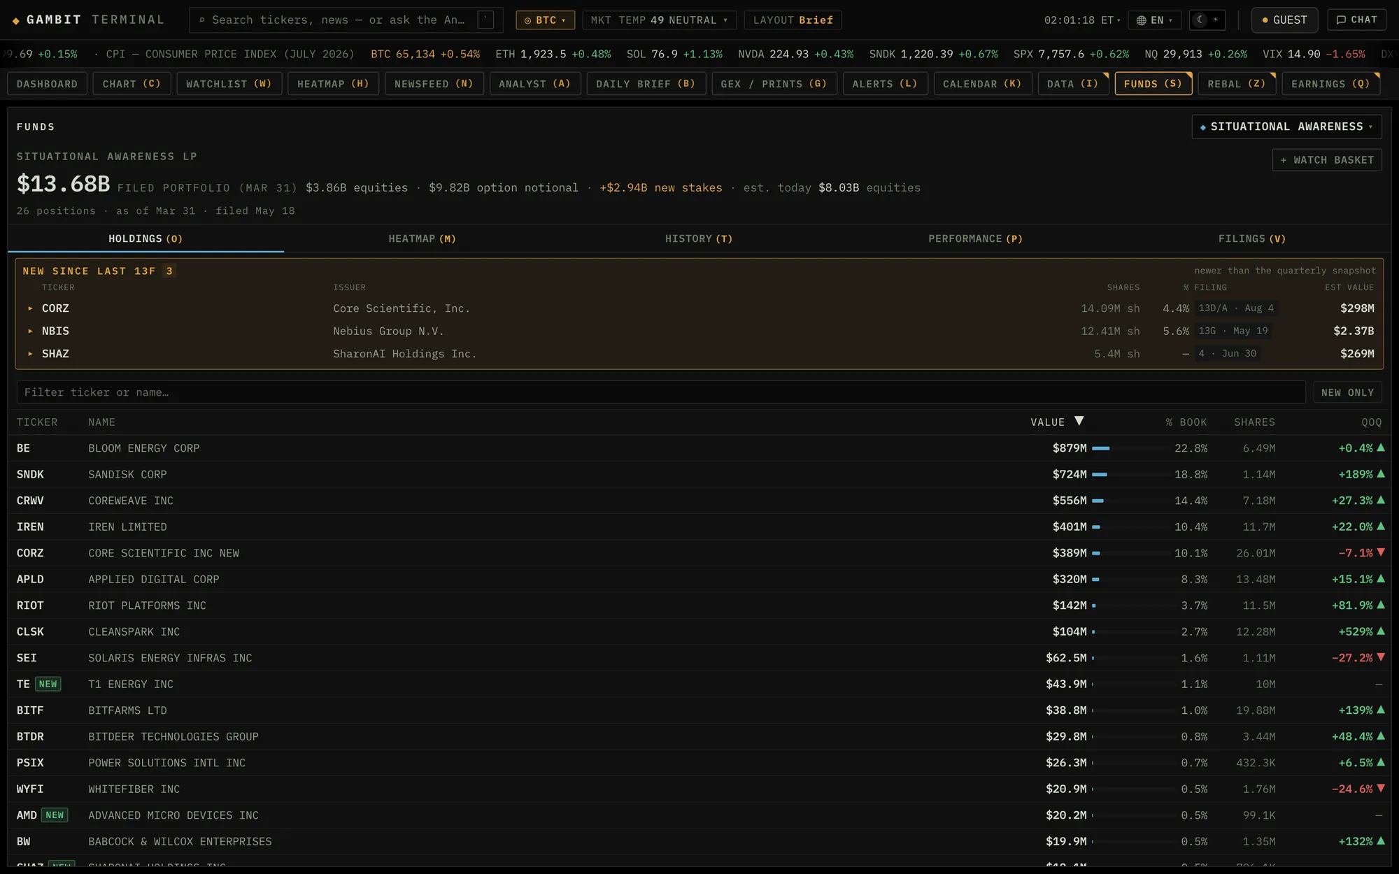1399x874 pixels.
Task: Click the BE up triangle QoQ icon
Action: 1380,447
